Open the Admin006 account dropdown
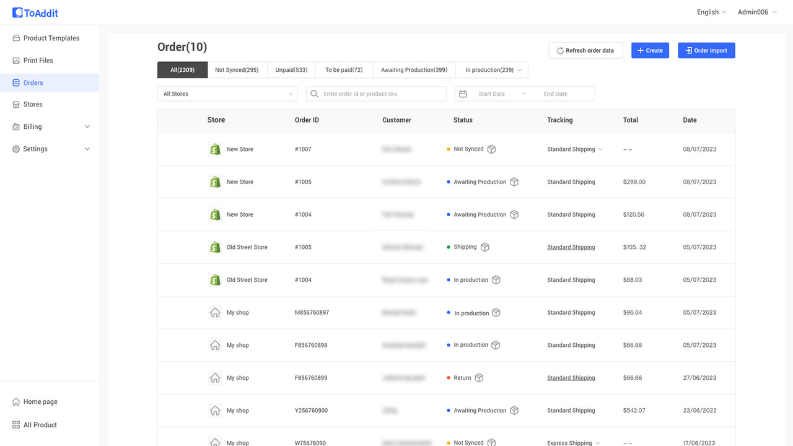The width and height of the screenshot is (793, 446). pos(757,12)
